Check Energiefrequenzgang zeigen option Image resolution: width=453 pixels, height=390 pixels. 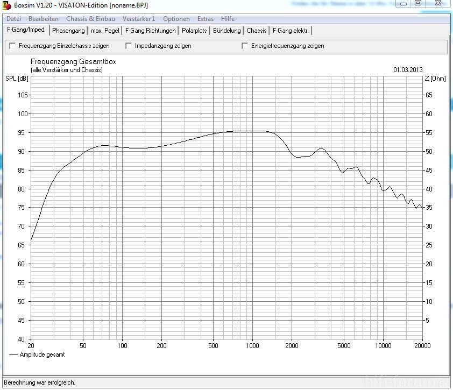point(245,46)
